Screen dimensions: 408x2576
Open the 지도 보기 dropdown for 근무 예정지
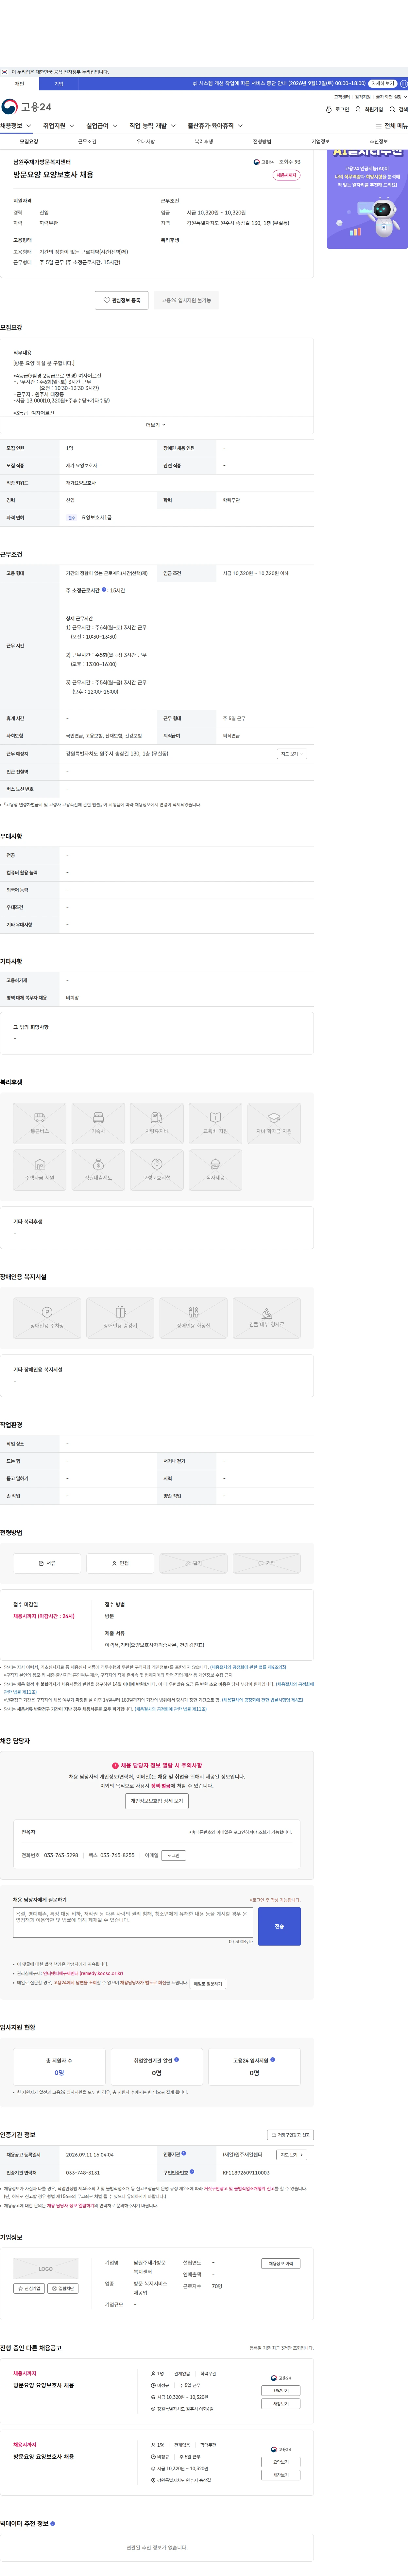coord(291,754)
